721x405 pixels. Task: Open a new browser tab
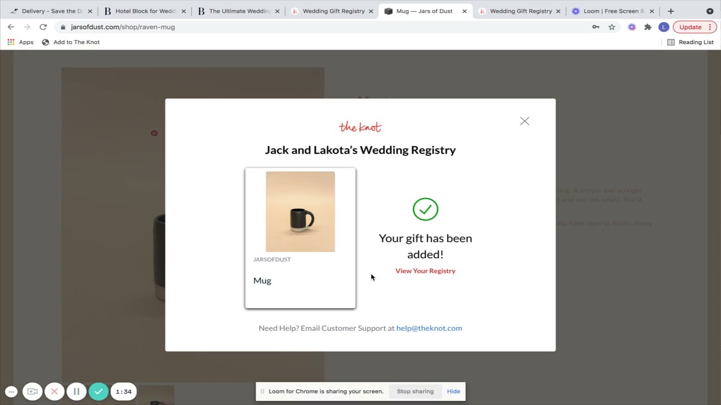coord(671,11)
